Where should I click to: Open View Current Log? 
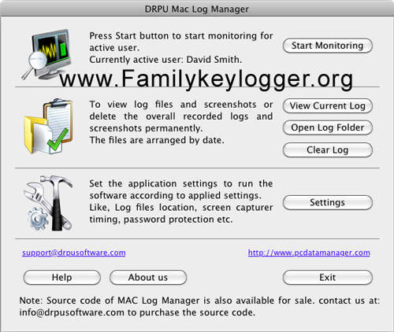click(328, 106)
